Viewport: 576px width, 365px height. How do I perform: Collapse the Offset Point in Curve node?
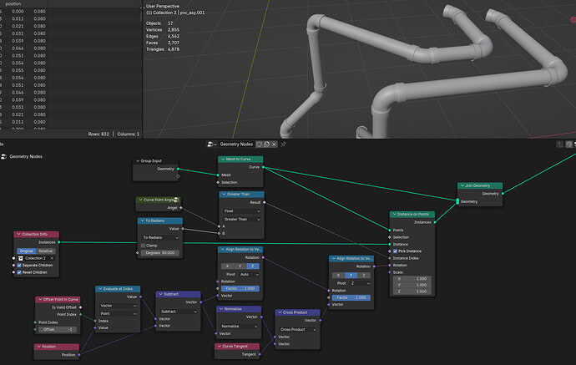pos(40,300)
